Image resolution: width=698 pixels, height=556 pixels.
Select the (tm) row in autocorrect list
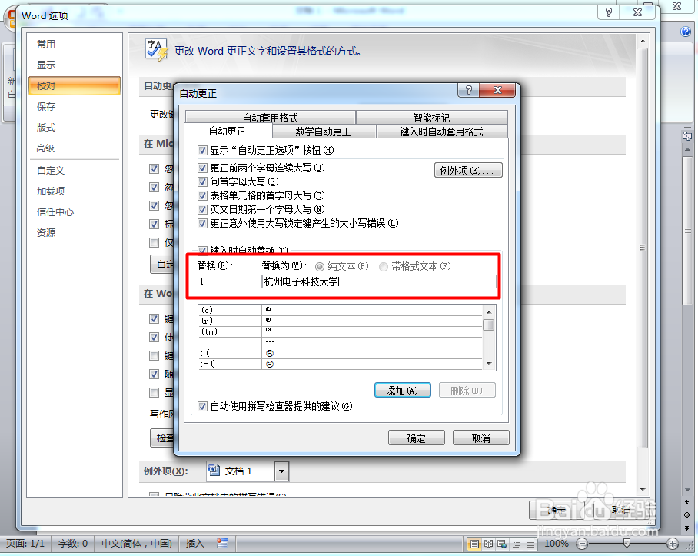point(340,331)
